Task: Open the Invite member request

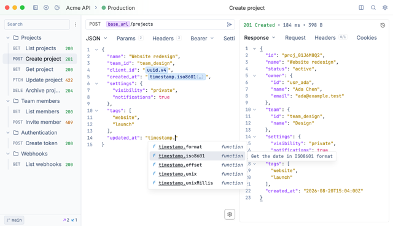Action: (42, 122)
